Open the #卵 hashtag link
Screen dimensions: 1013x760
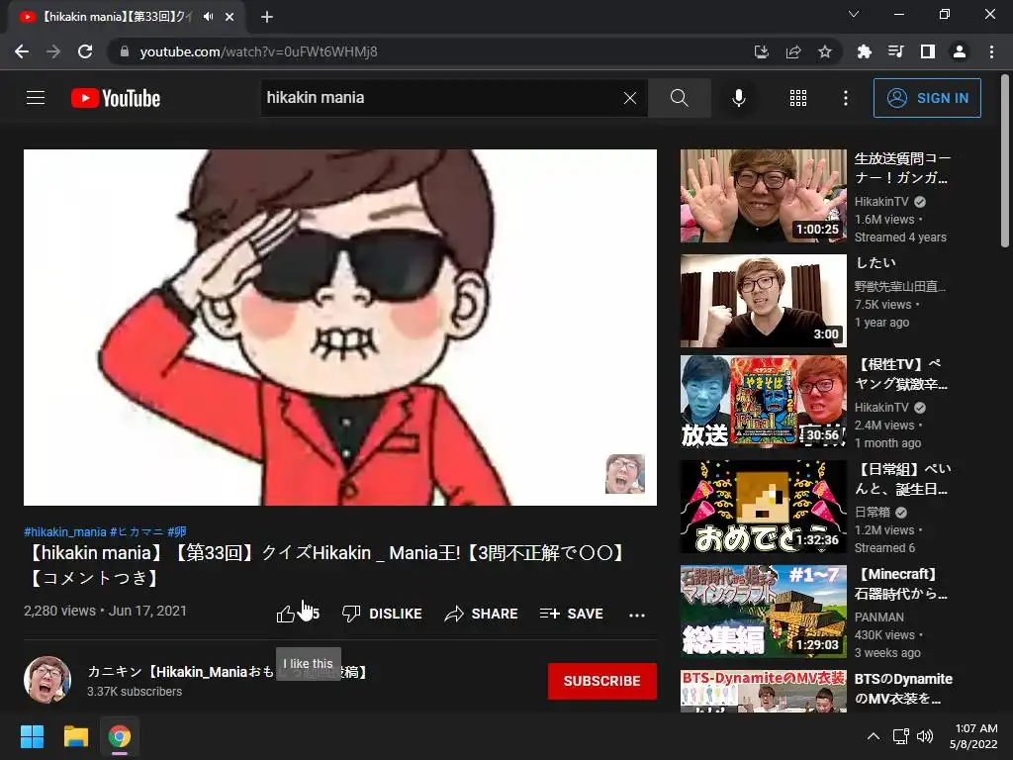(176, 531)
